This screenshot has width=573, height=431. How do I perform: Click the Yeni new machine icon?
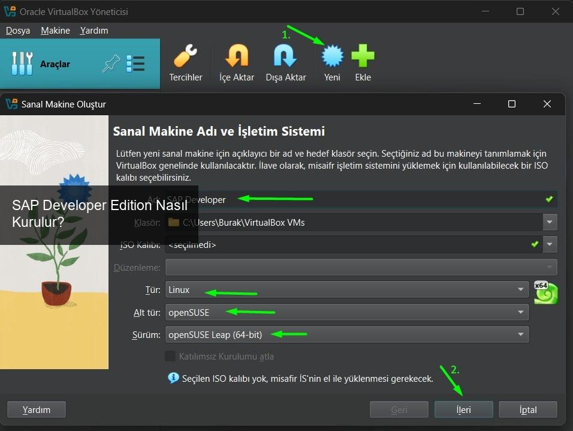(332, 57)
